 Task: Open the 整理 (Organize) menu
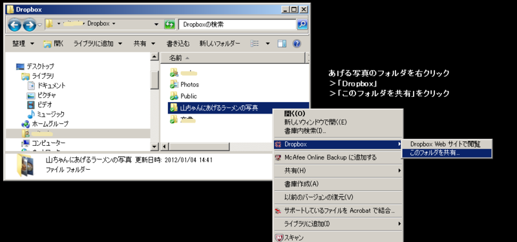(x=23, y=43)
